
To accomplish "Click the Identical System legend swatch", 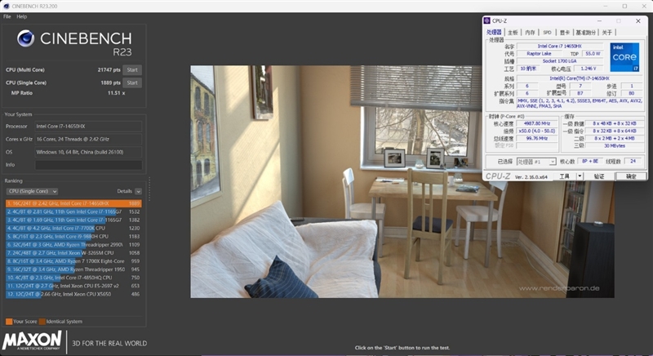I will point(42,322).
